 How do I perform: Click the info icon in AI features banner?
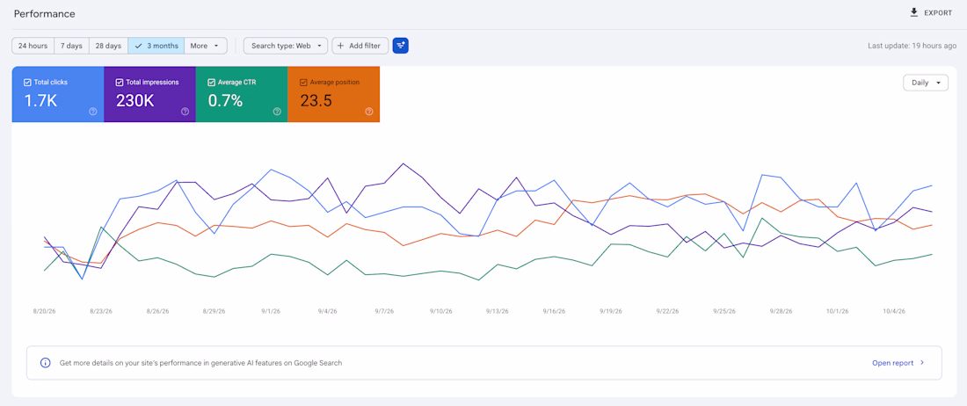pos(45,363)
